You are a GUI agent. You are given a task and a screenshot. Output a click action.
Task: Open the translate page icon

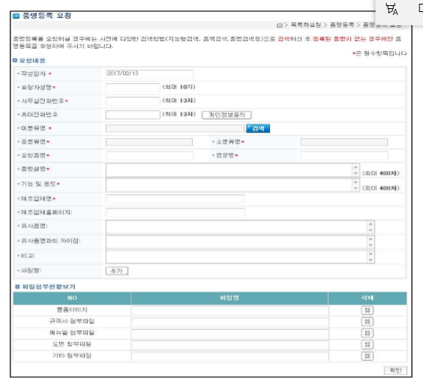[391, 9]
